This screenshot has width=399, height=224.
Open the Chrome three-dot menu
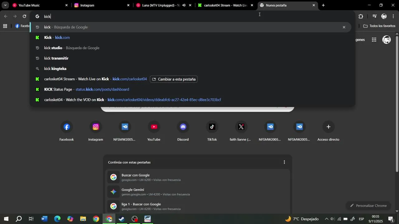point(393,16)
